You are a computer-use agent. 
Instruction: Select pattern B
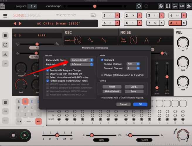click(x=25, y=101)
